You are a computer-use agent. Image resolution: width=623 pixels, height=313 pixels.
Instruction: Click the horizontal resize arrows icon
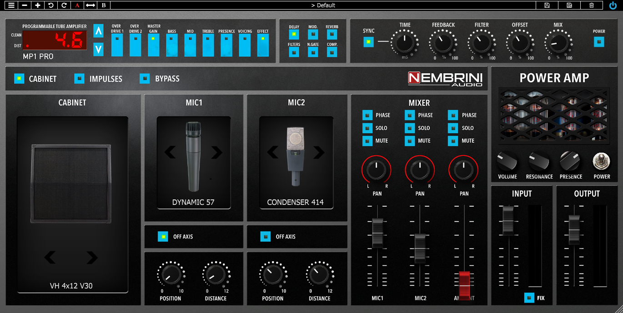point(90,5)
